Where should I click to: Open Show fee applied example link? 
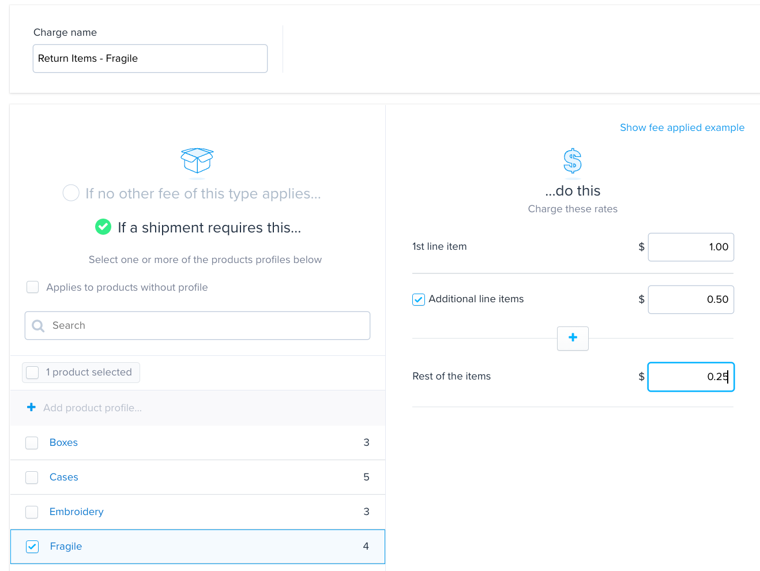682,127
